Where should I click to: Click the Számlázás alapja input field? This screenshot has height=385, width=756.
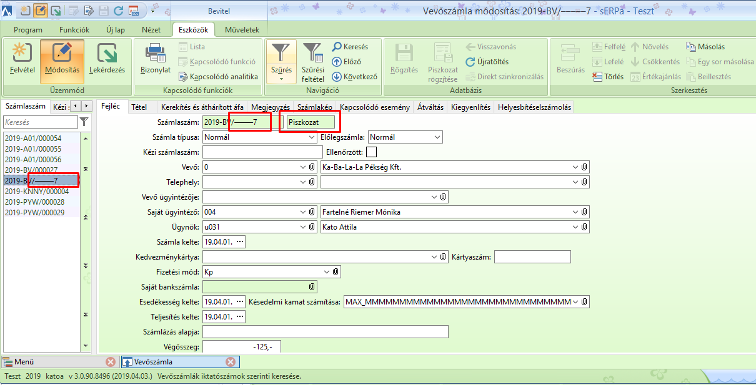click(326, 332)
